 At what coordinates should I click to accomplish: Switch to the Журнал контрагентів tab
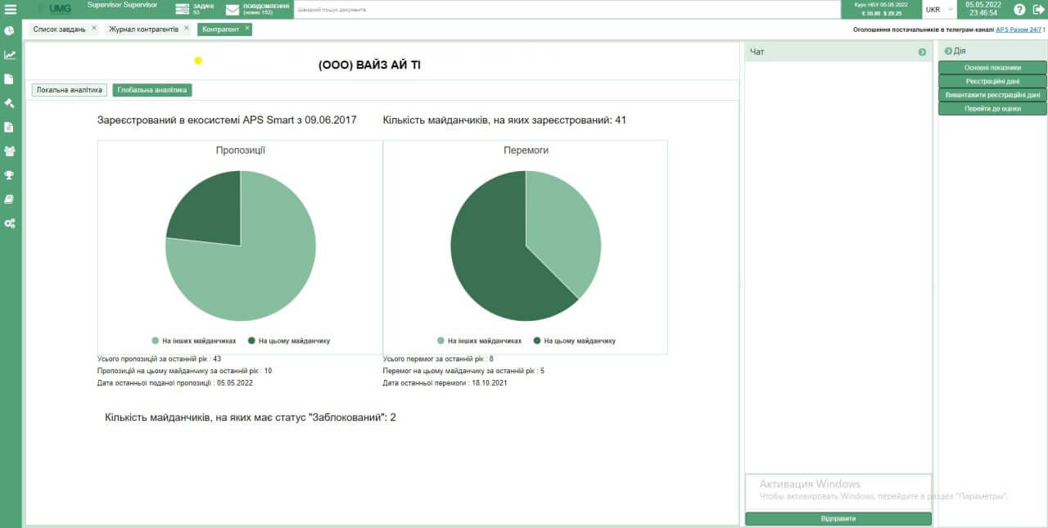143,29
